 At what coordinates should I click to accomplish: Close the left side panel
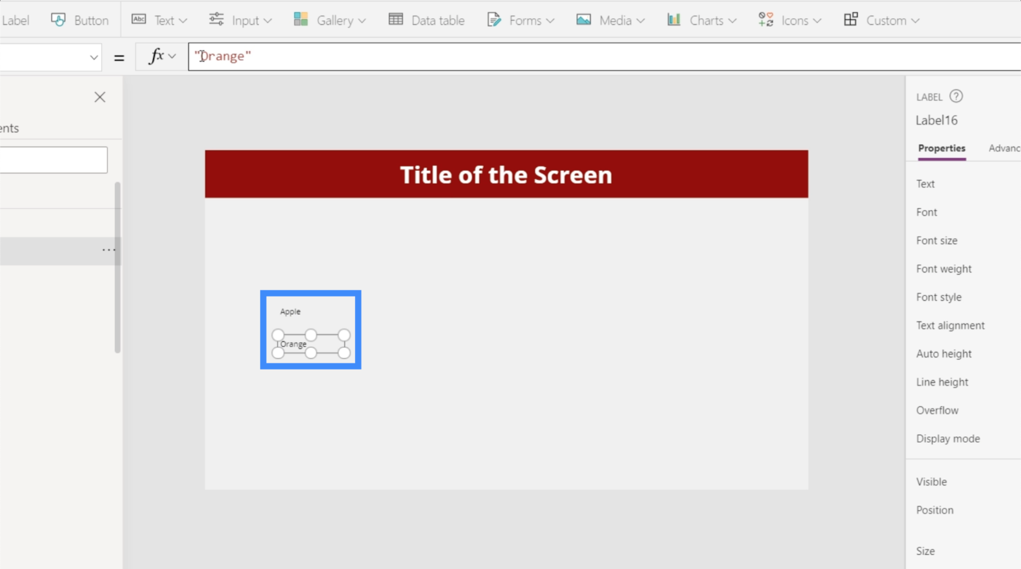click(x=100, y=97)
